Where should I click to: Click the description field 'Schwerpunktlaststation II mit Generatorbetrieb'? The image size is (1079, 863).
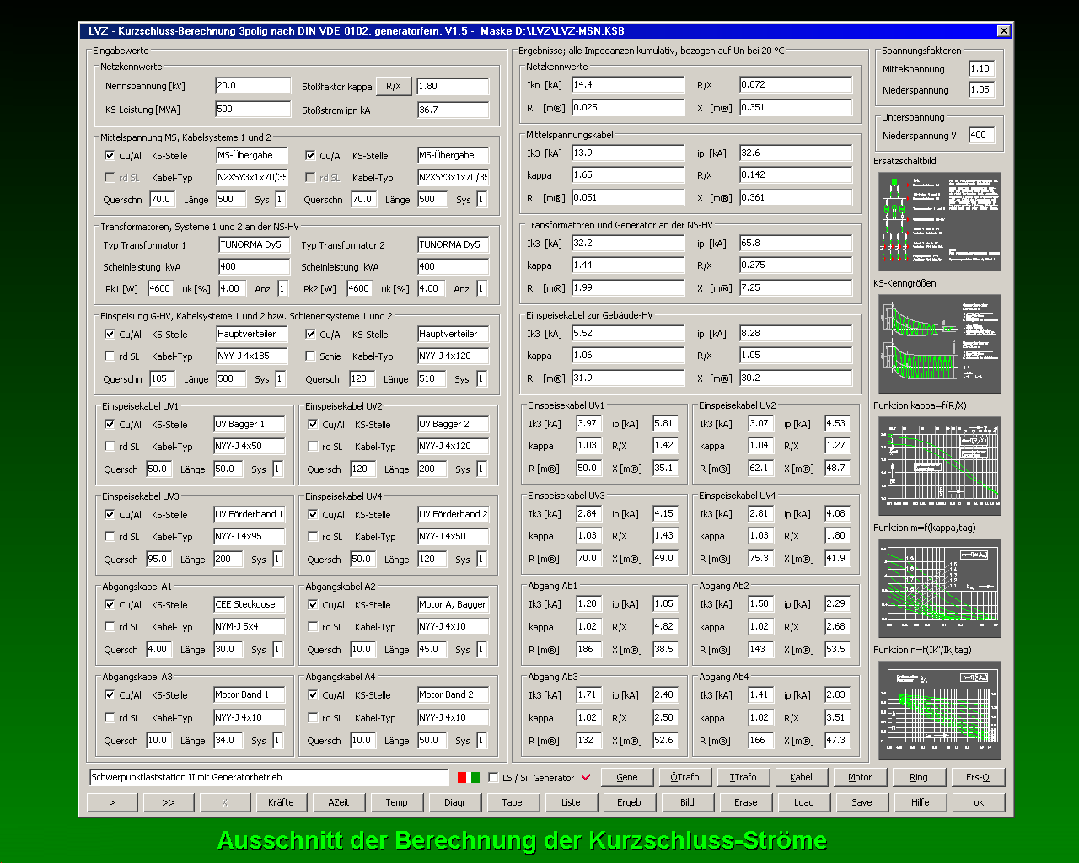[269, 777]
